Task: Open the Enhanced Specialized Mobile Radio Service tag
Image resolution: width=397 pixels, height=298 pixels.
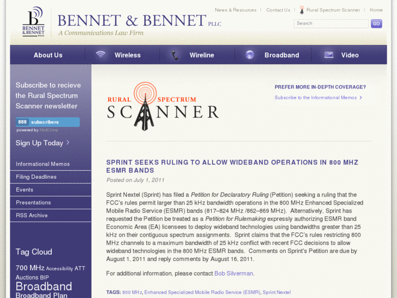Action: click(x=202, y=292)
